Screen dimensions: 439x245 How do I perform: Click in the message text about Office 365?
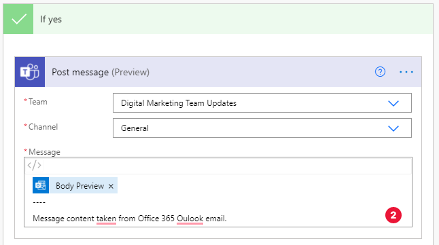[130, 219]
